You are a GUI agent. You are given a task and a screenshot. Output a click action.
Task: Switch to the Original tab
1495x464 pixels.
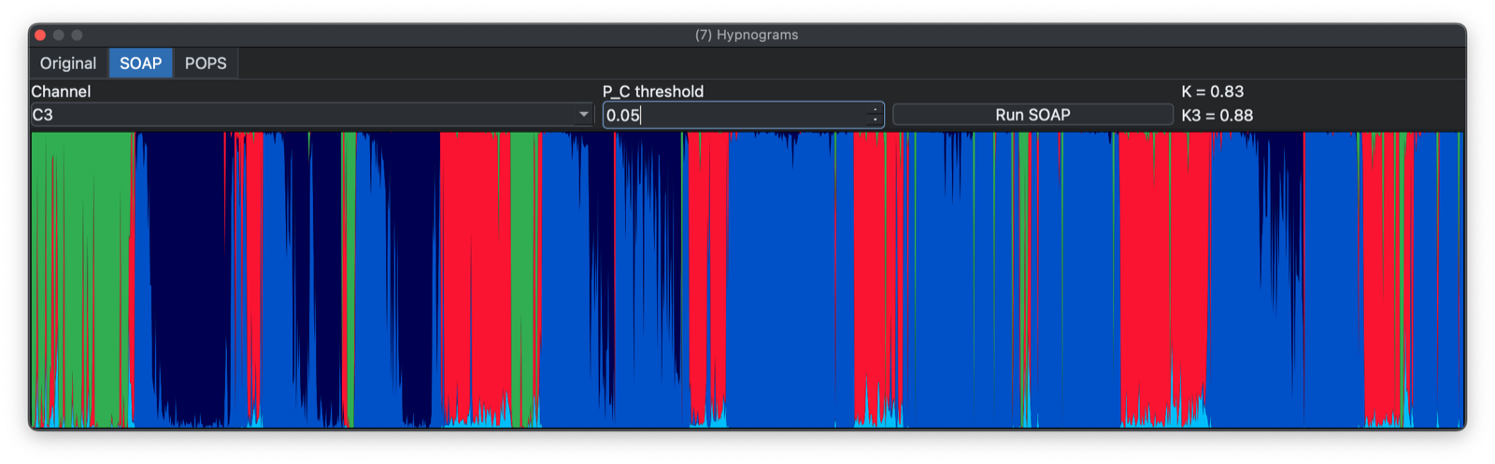pyautogui.click(x=68, y=63)
